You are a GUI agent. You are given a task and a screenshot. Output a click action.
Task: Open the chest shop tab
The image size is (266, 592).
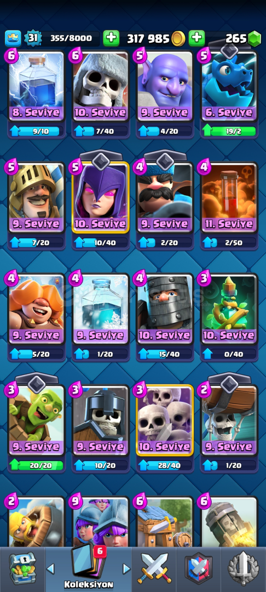22,568
